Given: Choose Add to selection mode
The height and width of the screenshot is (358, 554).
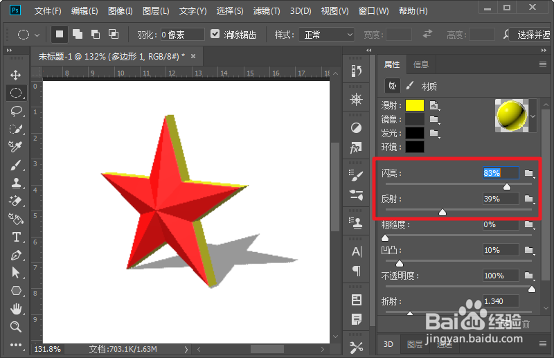Looking at the screenshot, I should pyautogui.click(x=78, y=35).
